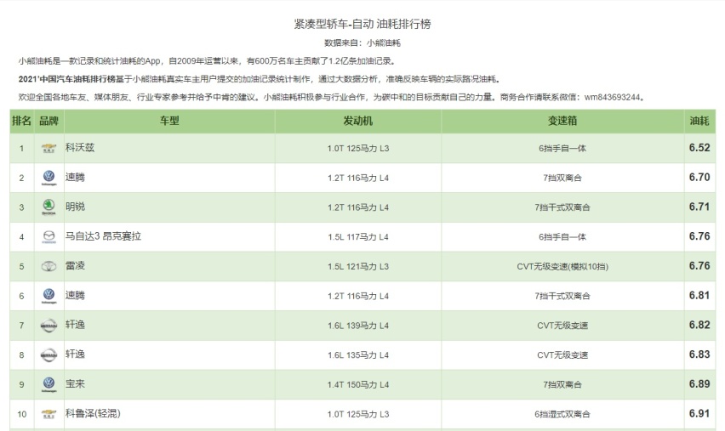Click rank number 10 cell
The image size is (725, 431).
pyautogui.click(x=22, y=415)
